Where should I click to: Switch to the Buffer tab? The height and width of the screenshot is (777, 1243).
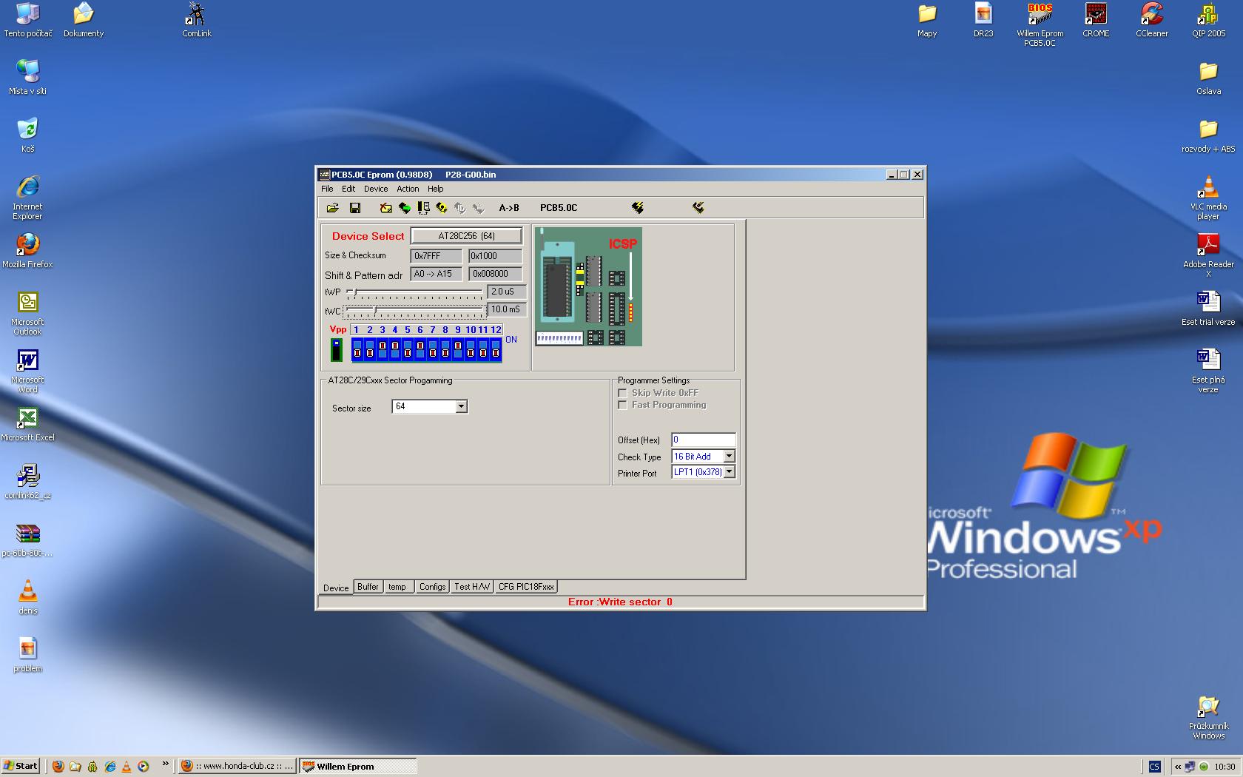pyautogui.click(x=368, y=587)
